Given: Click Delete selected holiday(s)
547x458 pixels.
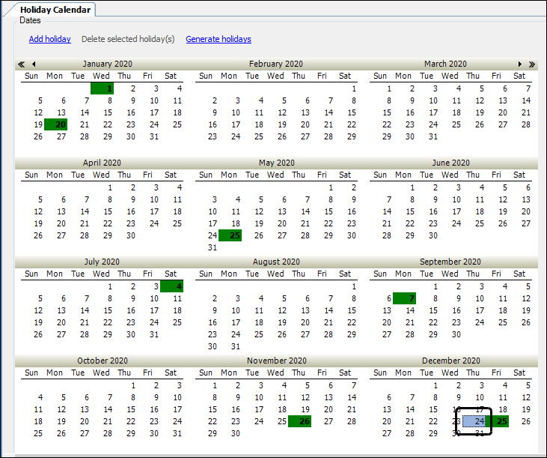Looking at the screenshot, I should (x=128, y=39).
